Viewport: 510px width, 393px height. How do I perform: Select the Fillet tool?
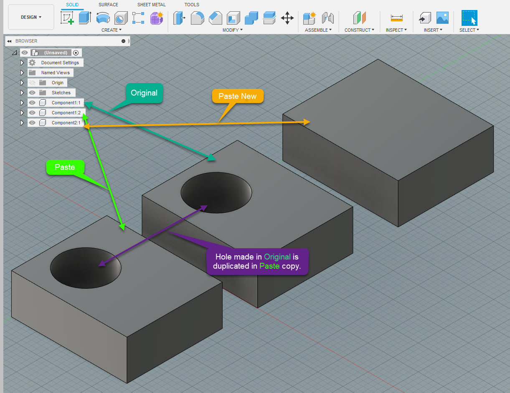(198, 18)
